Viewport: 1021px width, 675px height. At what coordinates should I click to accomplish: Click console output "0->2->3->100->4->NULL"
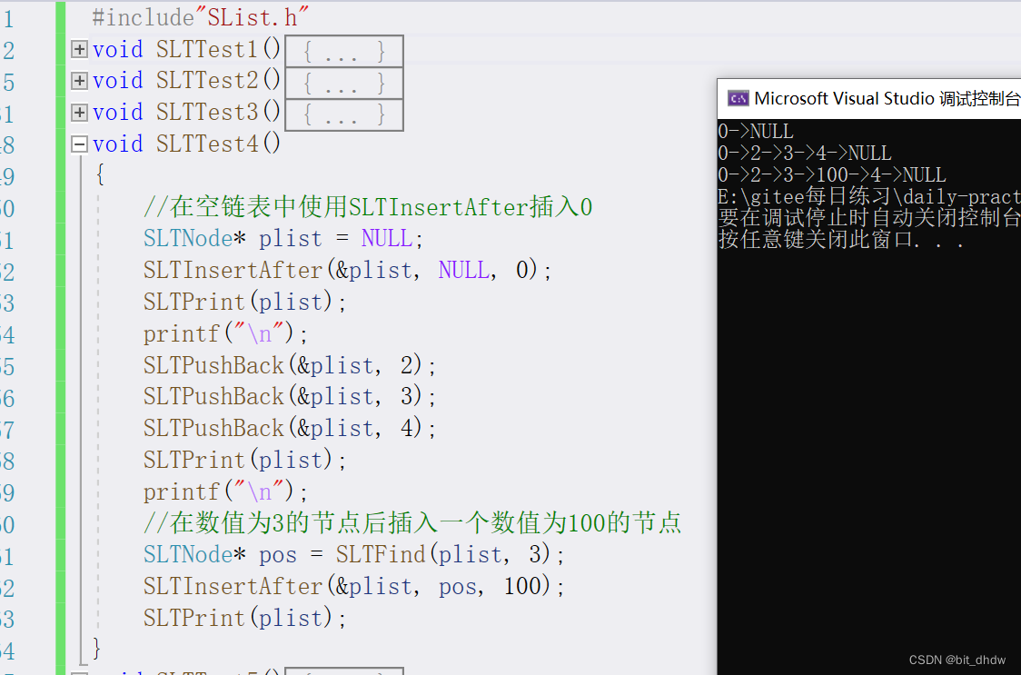click(831, 174)
